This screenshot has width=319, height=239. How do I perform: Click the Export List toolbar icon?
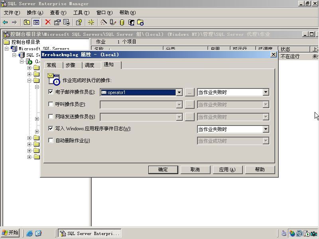click(x=67, y=22)
